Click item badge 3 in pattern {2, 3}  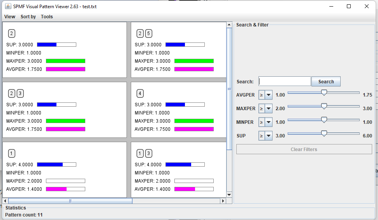(20, 93)
